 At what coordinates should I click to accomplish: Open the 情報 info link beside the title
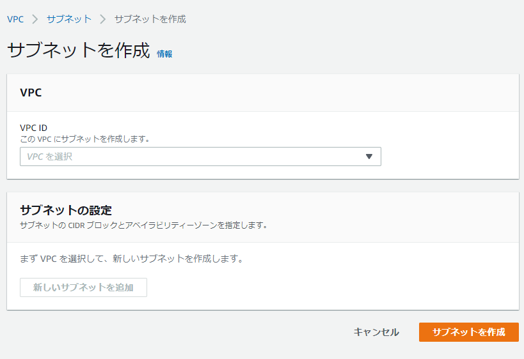164,54
